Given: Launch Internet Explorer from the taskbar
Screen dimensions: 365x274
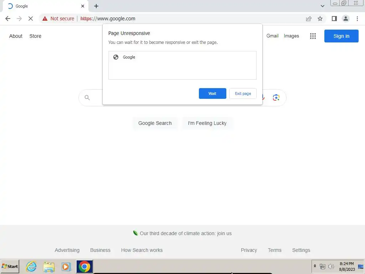Looking at the screenshot, I should click(31, 266).
